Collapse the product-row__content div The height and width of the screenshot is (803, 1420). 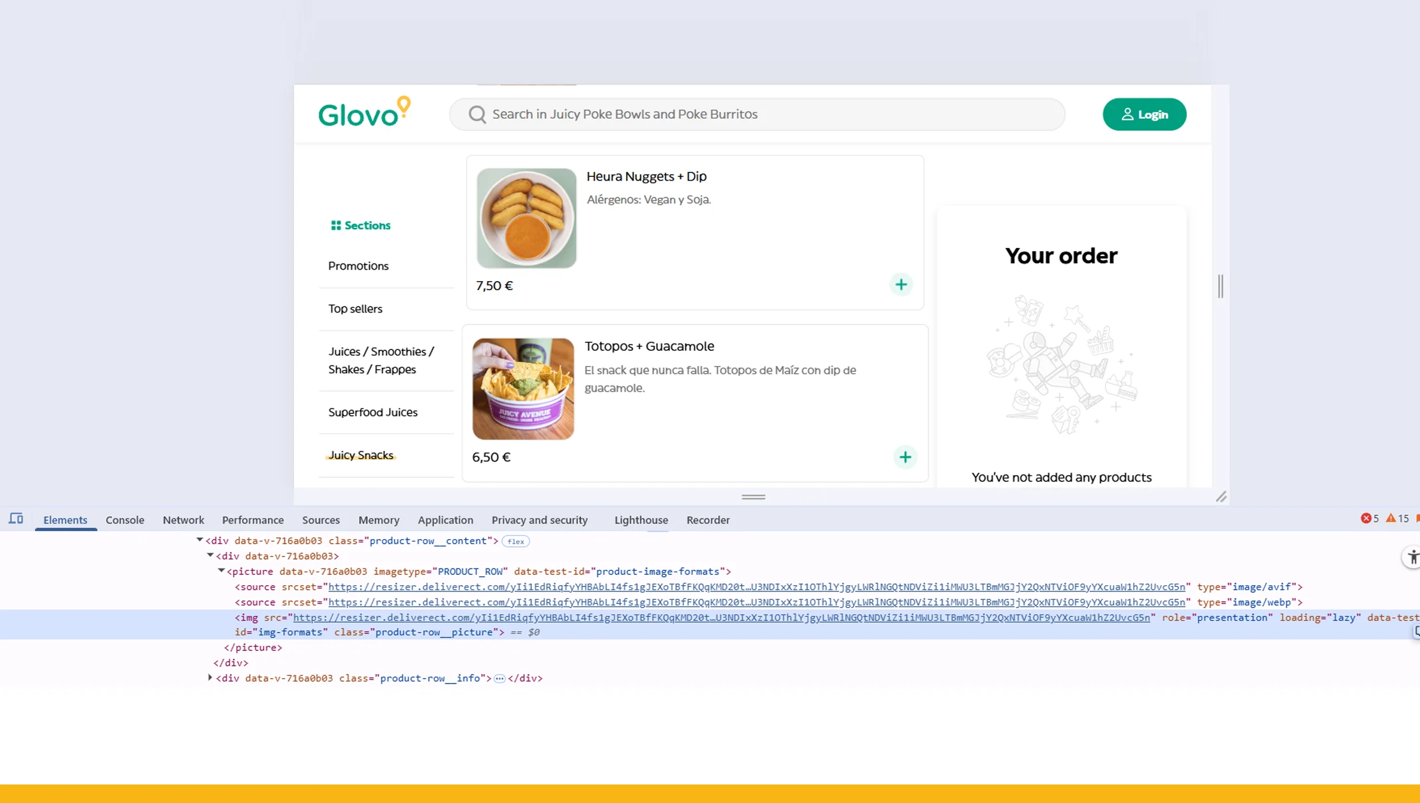[199, 540]
